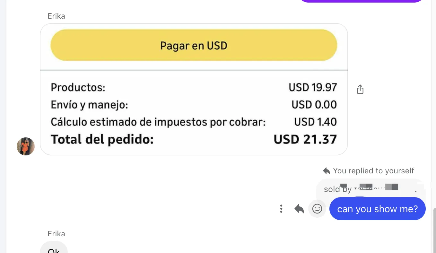Click the Erika name above the "Ok" message

click(56, 234)
